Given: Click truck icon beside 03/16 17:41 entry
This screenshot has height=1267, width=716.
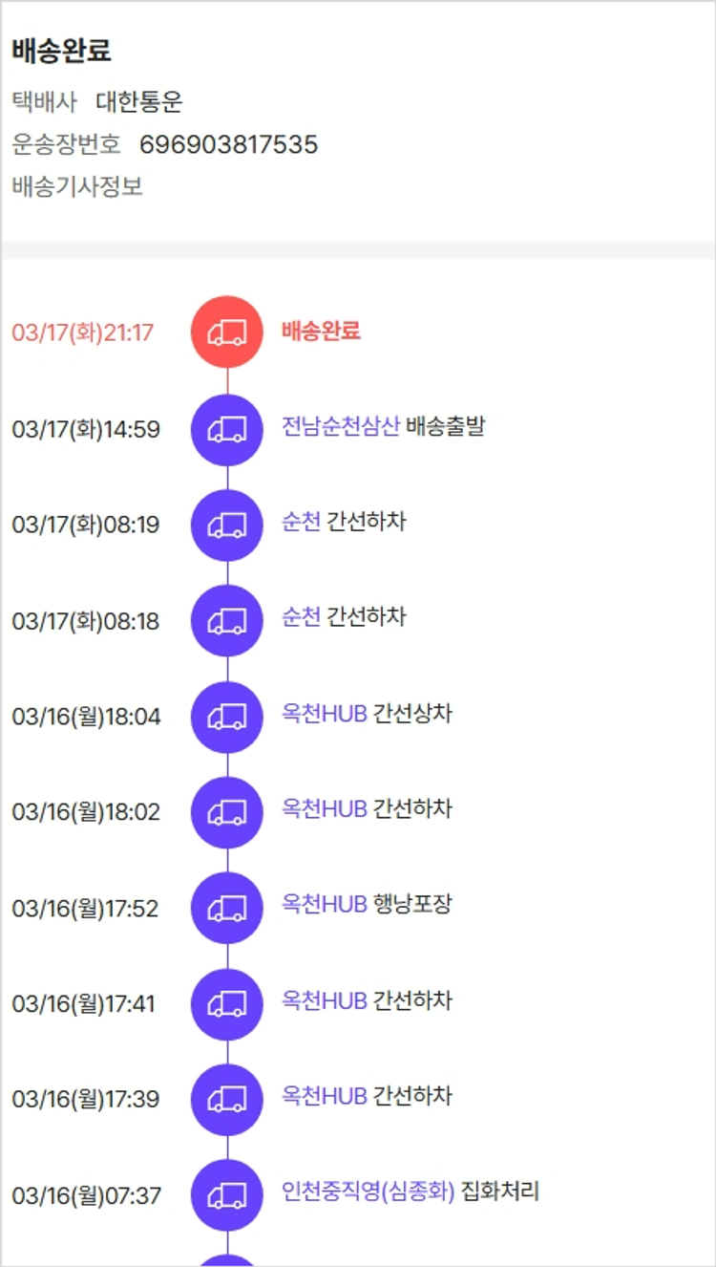Looking at the screenshot, I should [227, 1004].
